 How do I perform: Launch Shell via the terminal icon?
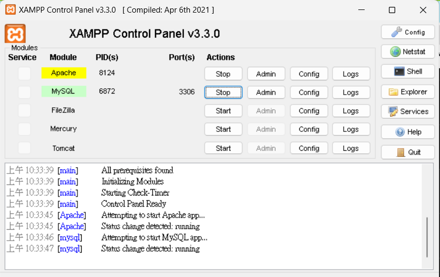pos(399,71)
